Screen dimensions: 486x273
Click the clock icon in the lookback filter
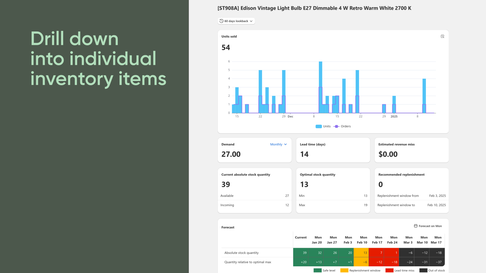click(221, 21)
